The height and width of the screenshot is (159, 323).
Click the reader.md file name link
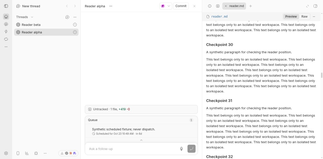219,17
